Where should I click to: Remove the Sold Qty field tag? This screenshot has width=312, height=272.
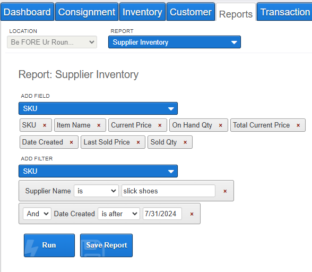[x=185, y=142]
